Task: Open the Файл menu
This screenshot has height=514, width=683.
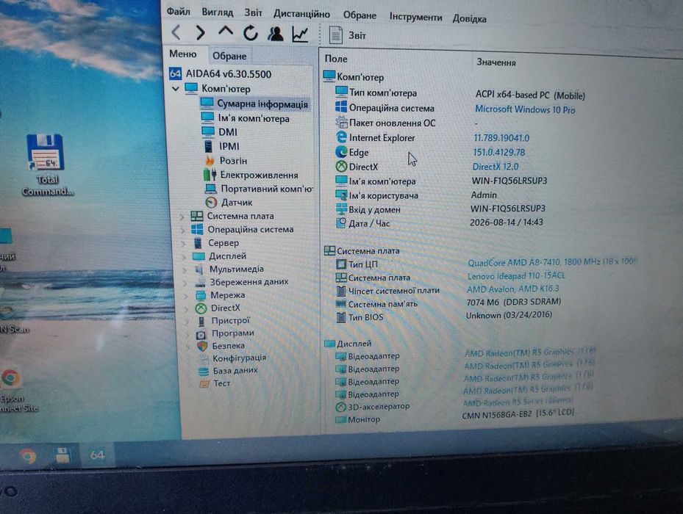Action: [x=178, y=11]
